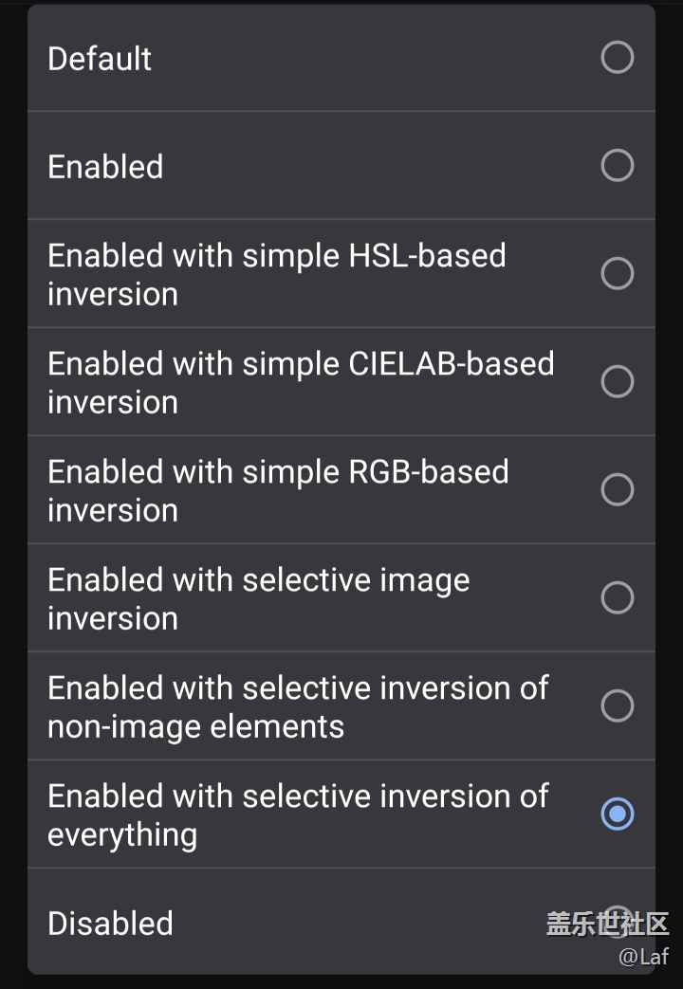Click the "Disabled" option label
This screenshot has width=683, height=989.
coord(110,924)
